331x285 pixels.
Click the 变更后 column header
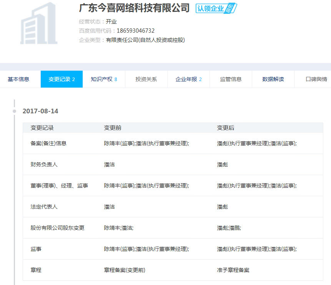226,128
